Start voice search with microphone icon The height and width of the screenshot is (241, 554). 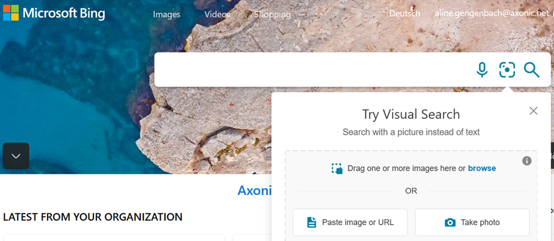coord(482,70)
